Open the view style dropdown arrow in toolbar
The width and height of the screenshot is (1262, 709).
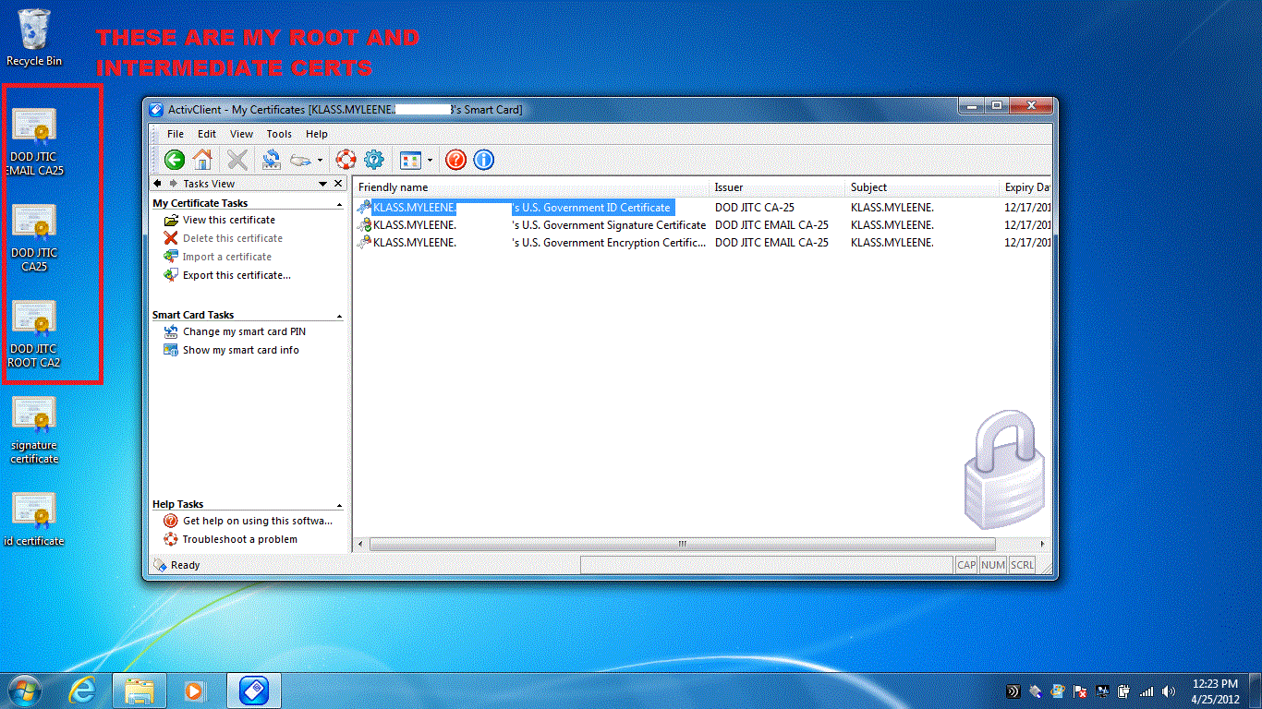[430, 161]
